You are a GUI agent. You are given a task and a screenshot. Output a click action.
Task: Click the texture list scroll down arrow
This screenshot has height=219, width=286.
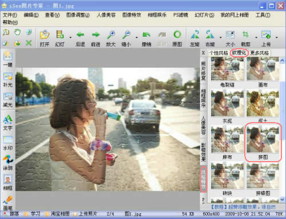tap(282, 200)
